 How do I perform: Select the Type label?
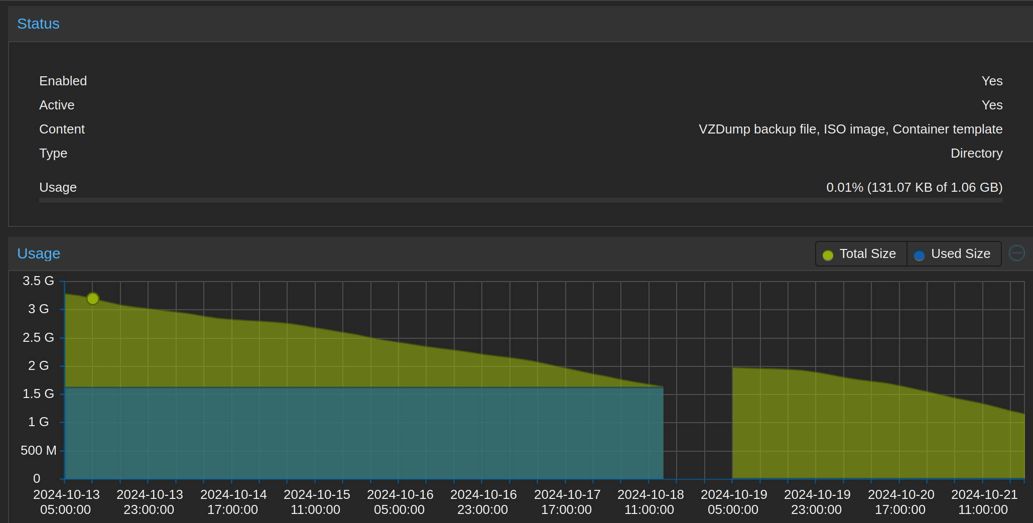pos(53,153)
